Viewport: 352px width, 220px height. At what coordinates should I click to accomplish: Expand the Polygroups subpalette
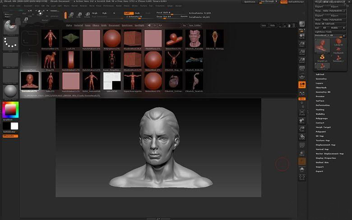(322, 119)
